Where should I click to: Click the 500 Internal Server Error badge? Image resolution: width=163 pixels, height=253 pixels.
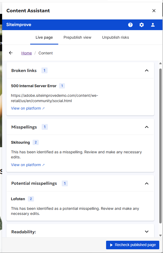(62, 86)
